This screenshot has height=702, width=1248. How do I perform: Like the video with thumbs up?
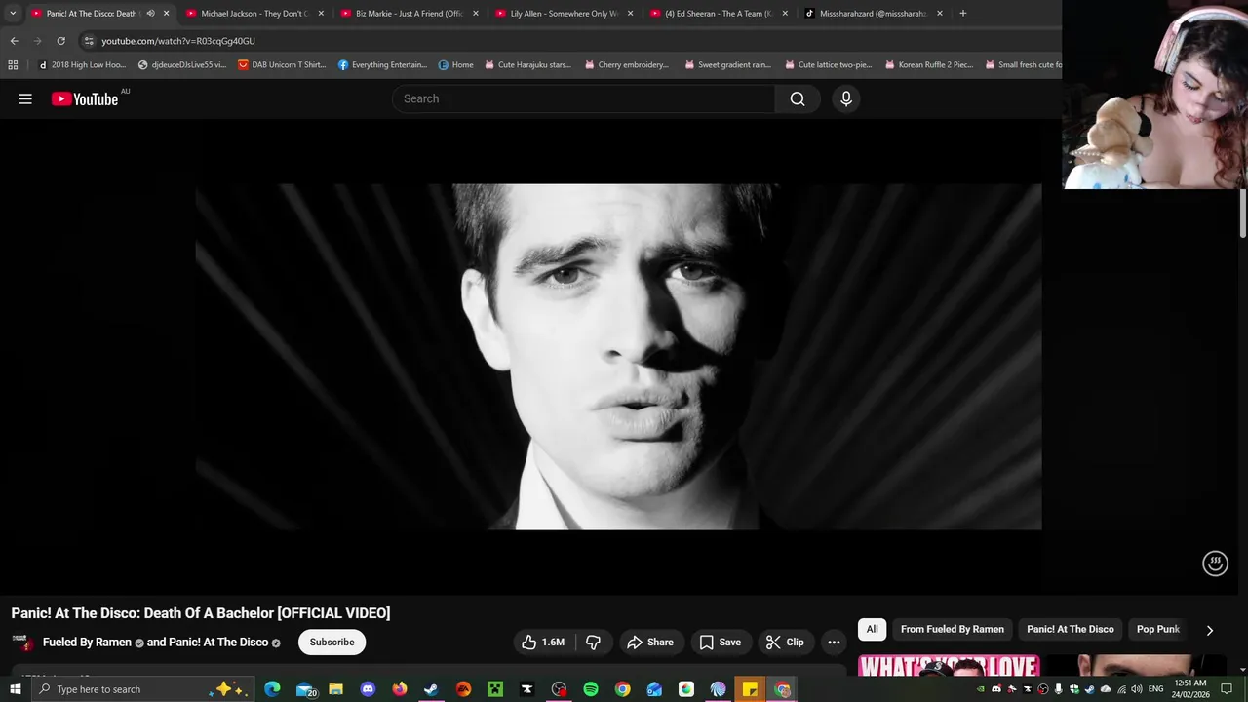click(x=543, y=642)
